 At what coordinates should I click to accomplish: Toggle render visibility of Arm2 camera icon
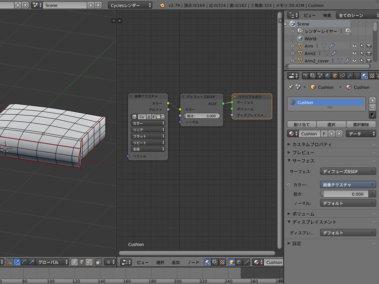click(370, 54)
